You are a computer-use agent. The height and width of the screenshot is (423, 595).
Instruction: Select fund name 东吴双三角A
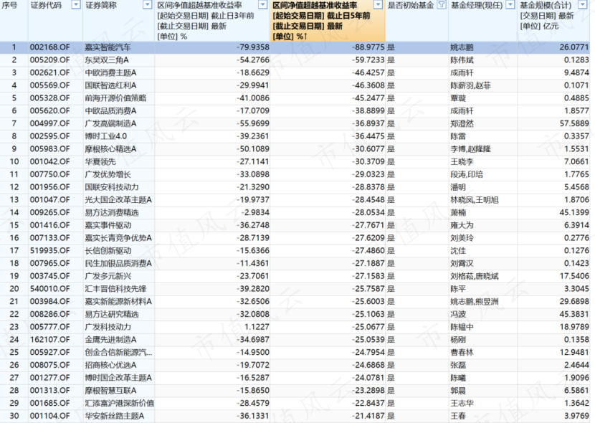click(x=107, y=60)
